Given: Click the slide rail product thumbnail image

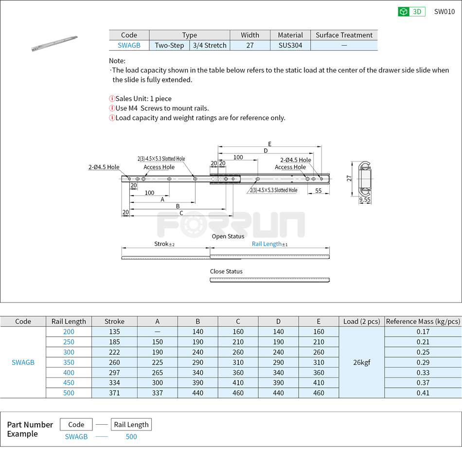Looking at the screenshot, I should click(x=54, y=44).
